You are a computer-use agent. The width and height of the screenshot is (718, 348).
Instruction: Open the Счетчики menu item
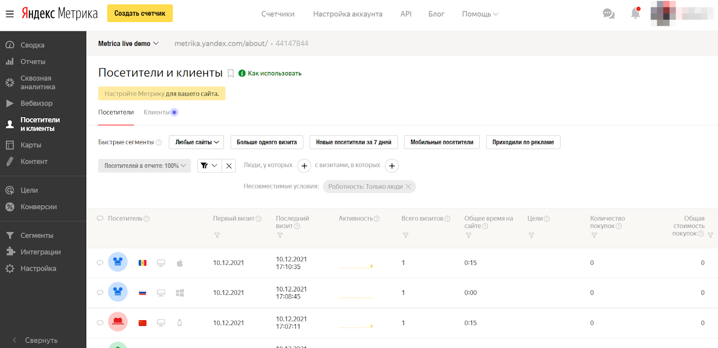[x=278, y=14]
